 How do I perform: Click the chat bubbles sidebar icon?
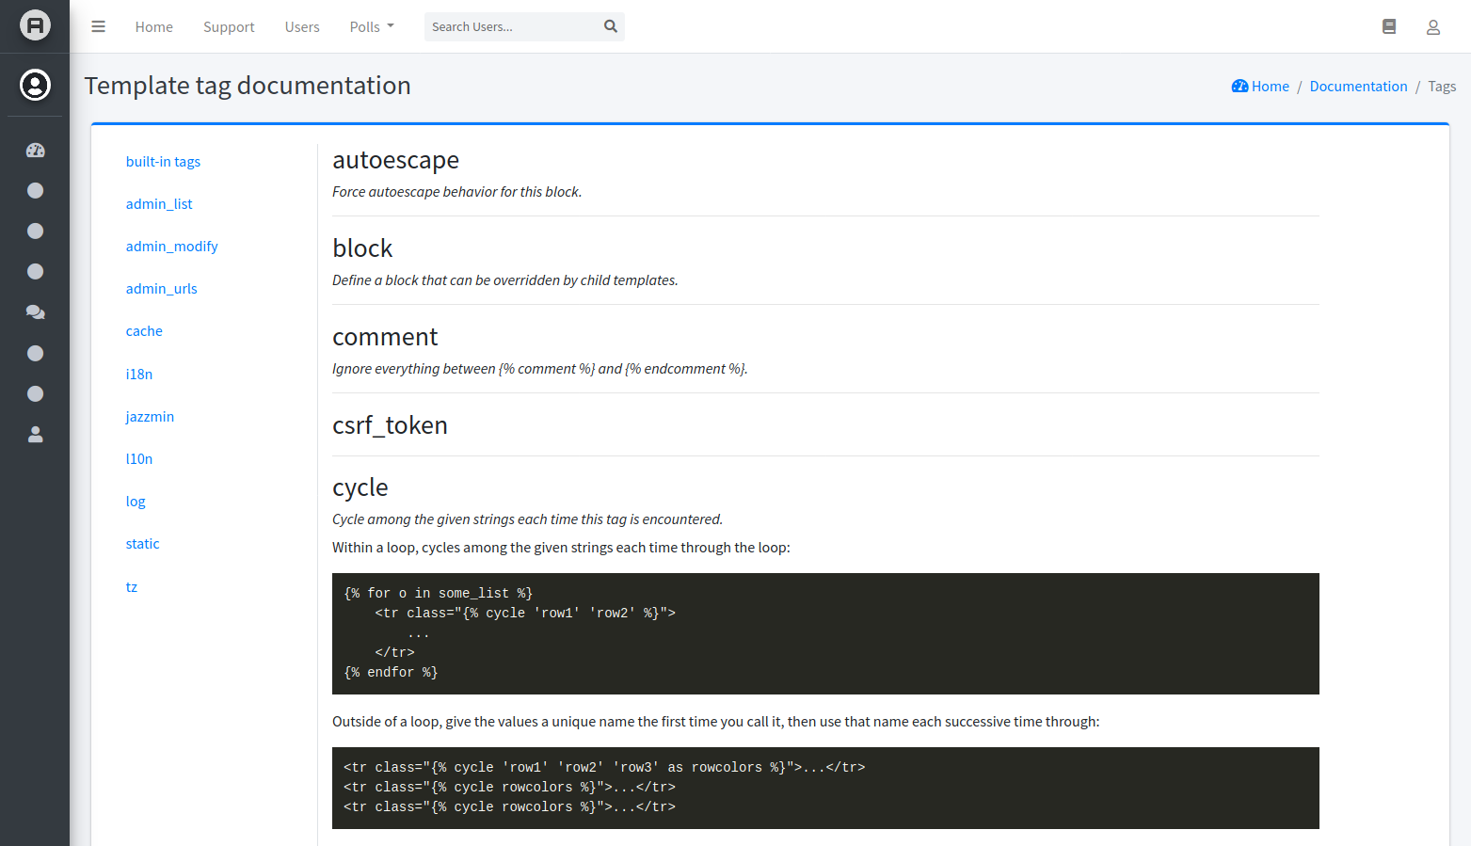(36, 312)
